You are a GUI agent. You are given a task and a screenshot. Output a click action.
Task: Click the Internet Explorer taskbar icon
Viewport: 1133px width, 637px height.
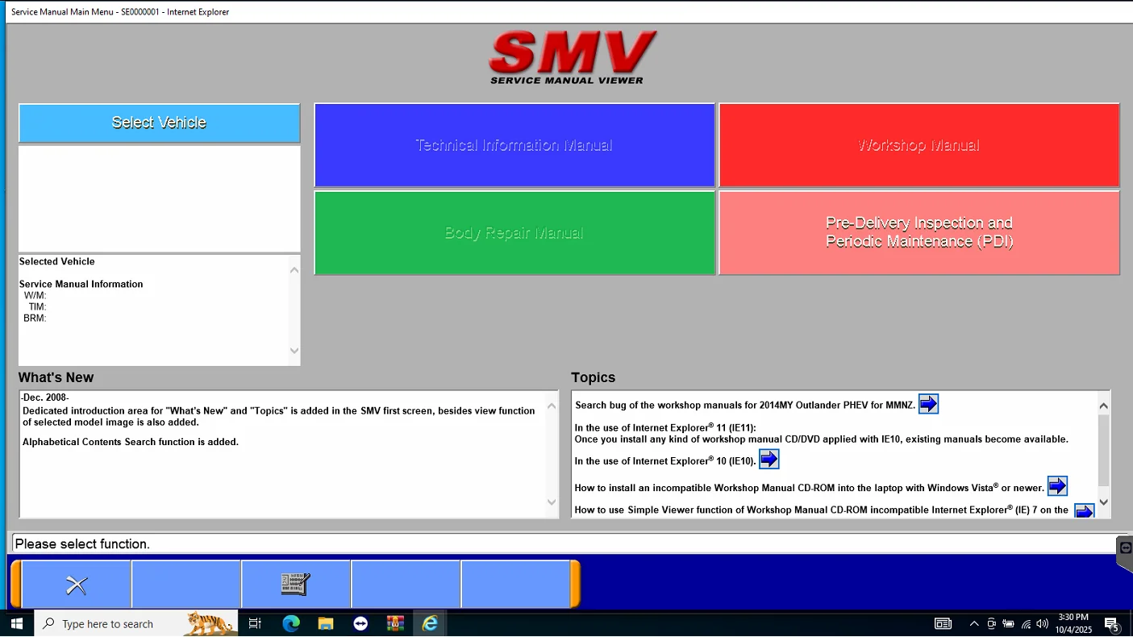click(x=430, y=623)
